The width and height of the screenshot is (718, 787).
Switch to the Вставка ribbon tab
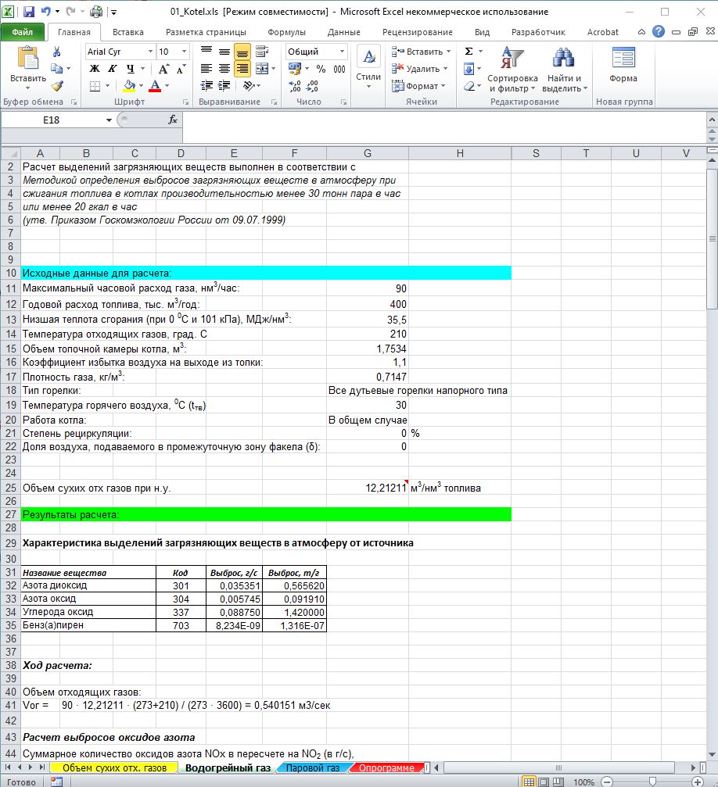(x=128, y=31)
